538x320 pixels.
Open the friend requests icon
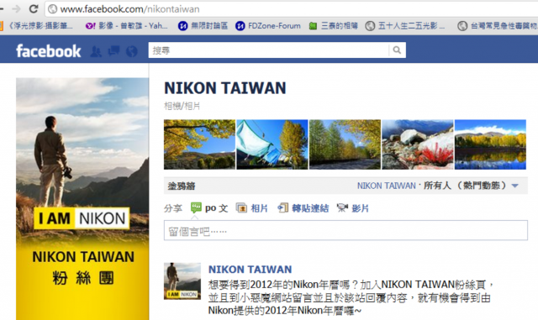(x=96, y=51)
